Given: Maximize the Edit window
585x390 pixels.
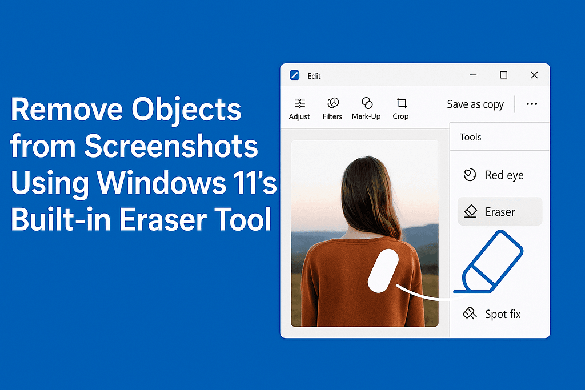Looking at the screenshot, I should (503, 75).
